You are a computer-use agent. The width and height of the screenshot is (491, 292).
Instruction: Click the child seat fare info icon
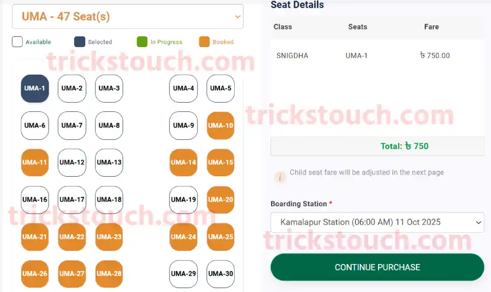coord(280,177)
